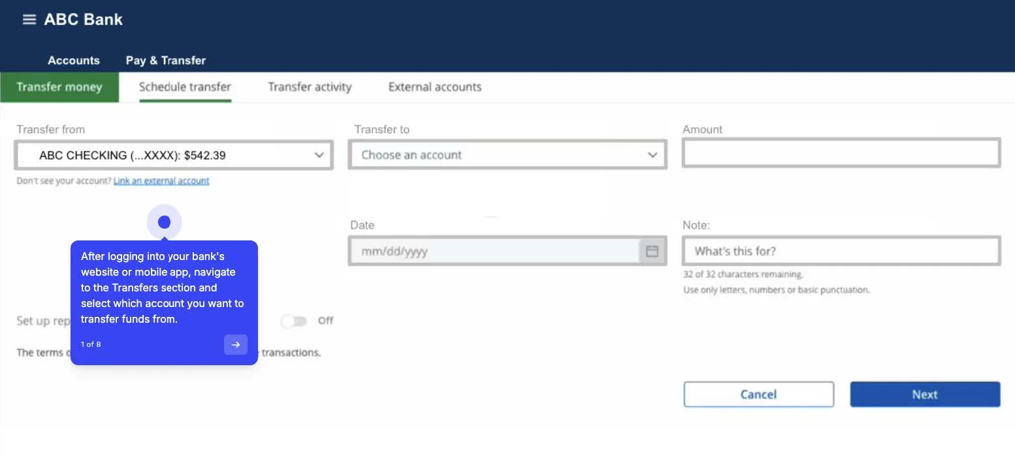This screenshot has height=456, width=1015.
Task: Click the Note What's this for field
Action: [841, 251]
